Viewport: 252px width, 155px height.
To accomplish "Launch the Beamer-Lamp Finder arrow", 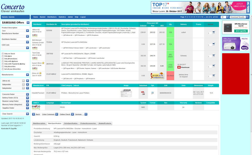I will 27,101.
